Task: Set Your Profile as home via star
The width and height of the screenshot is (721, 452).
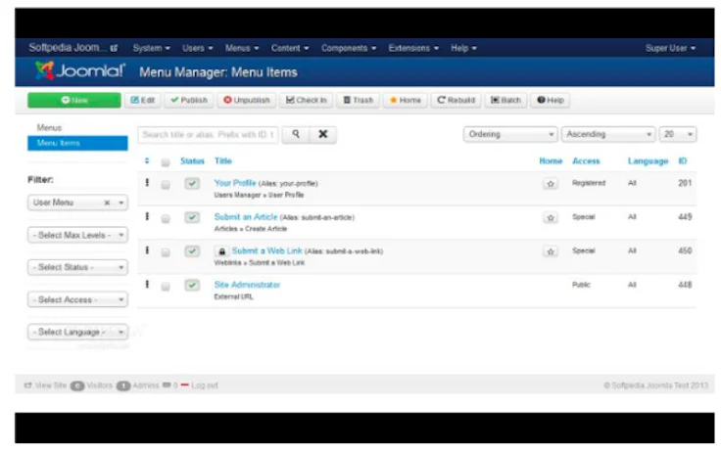Action: click(x=550, y=184)
